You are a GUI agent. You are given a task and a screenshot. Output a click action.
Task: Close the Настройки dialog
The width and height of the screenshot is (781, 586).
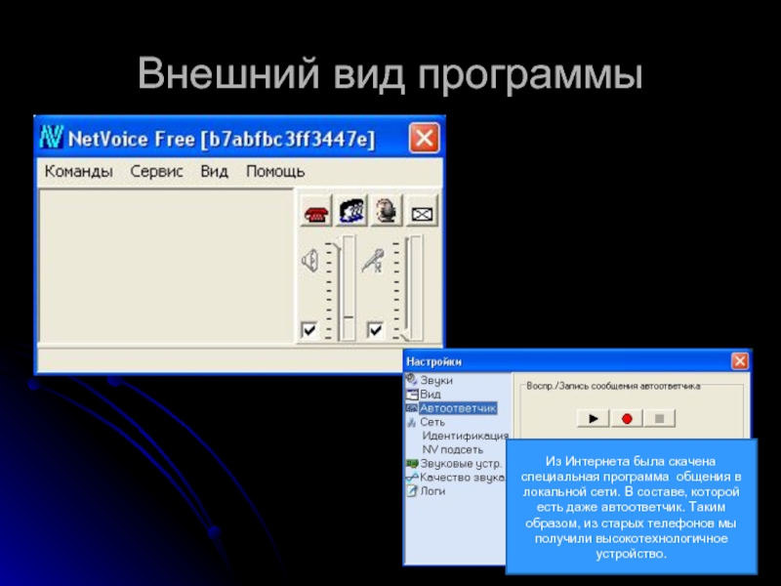coord(740,360)
